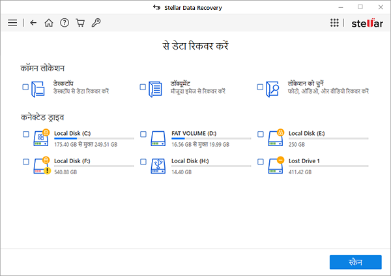The height and width of the screenshot is (276, 391).
Task: Open activation key icon
Action: [x=96, y=22]
